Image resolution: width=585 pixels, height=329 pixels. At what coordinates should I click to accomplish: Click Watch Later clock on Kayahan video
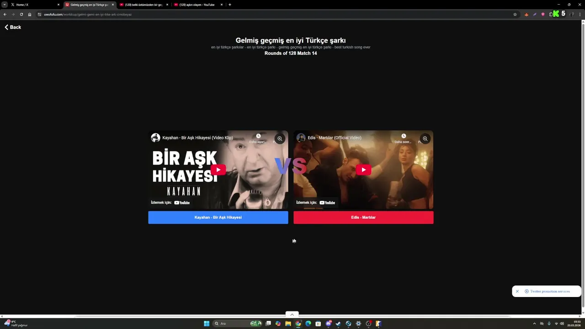pyautogui.click(x=258, y=136)
